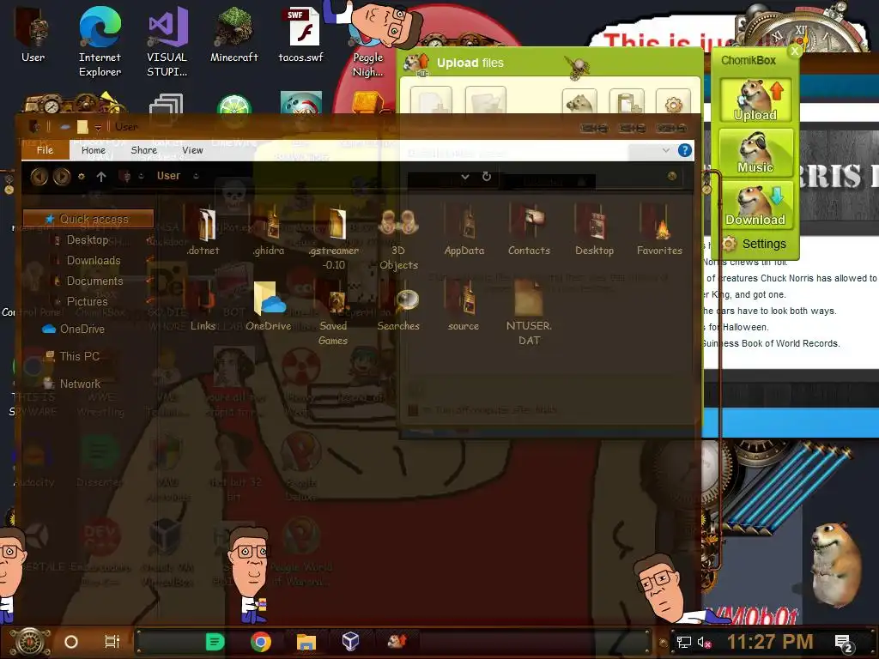Open the Quick Access Toolbar dropdown in title bar

[98, 127]
